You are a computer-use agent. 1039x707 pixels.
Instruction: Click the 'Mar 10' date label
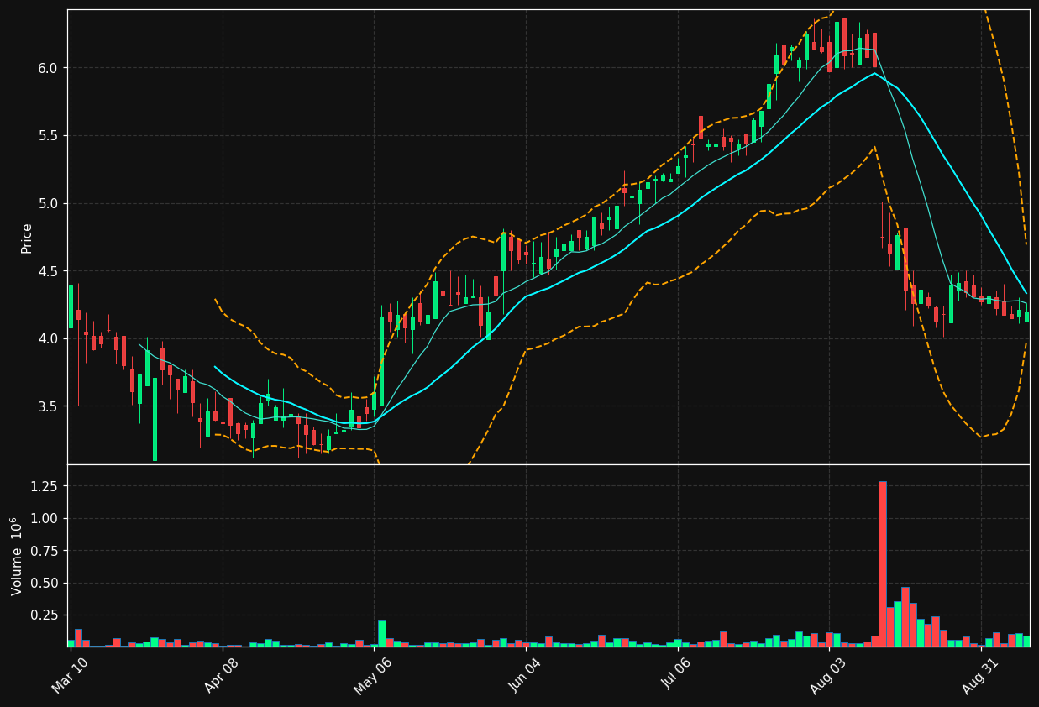click(x=71, y=676)
